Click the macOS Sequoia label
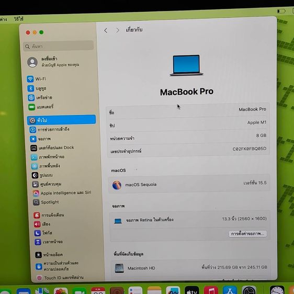The width and height of the screenshot is (294, 294). pyautogui.click(x=141, y=185)
